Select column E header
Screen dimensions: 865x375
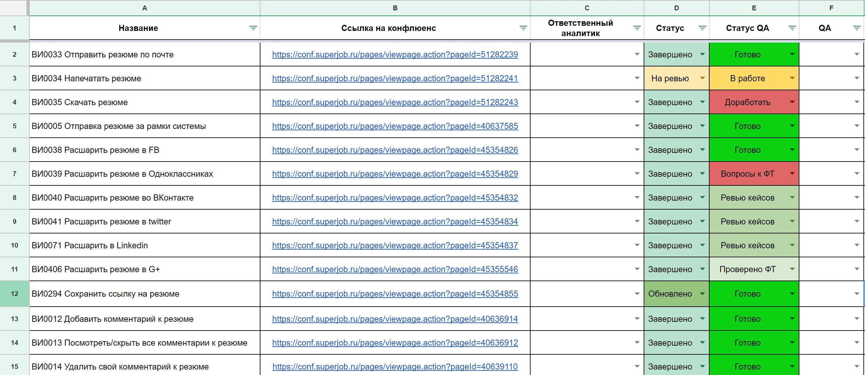(x=754, y=8)
